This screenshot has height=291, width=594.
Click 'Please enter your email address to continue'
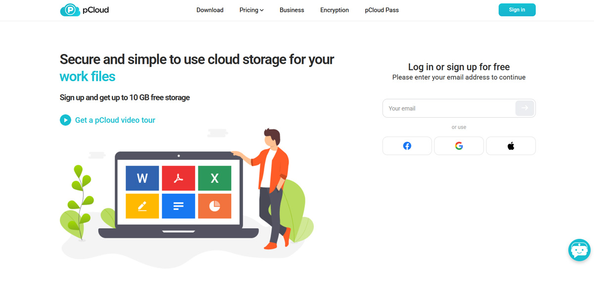point(459,77)
